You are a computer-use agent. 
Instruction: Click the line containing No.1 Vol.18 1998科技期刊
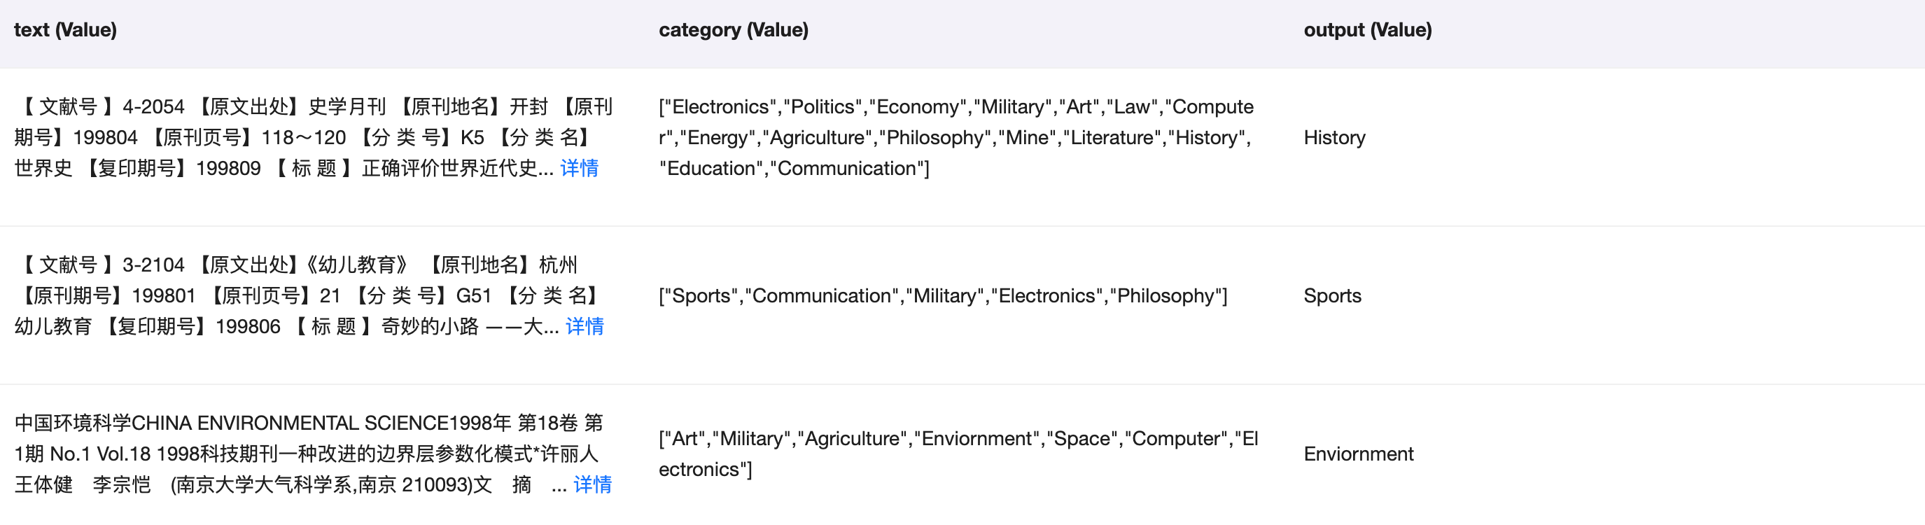pos(307,454)
